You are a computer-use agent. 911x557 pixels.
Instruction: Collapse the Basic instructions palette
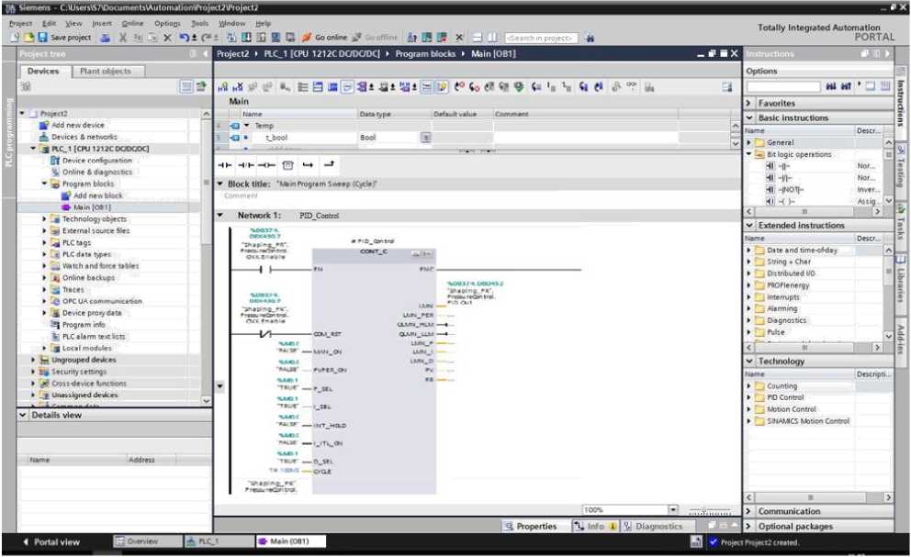tap(749, 118)
